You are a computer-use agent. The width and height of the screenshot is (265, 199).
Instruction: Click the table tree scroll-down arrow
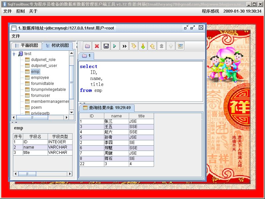pos(72,112)
